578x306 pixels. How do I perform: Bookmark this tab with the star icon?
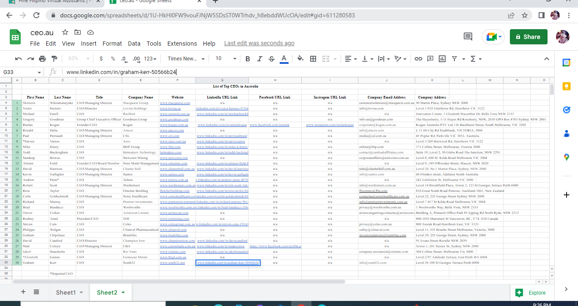click(x=525, y=15)
